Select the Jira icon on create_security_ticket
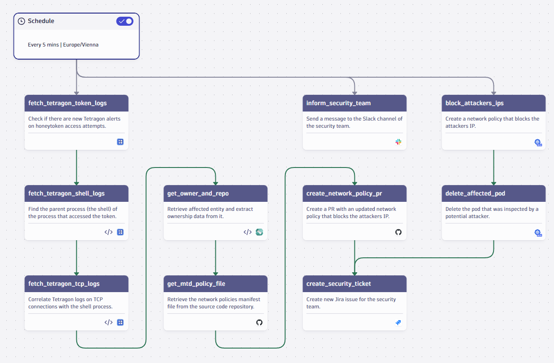The width and height of the screenshot is (554, 363). point(398,322)
